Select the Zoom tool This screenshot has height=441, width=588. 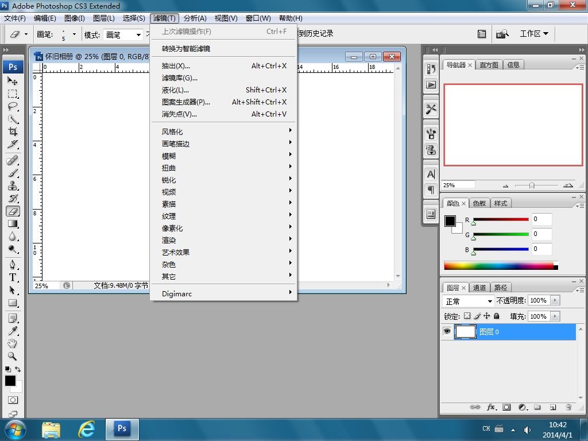[13, 356]
